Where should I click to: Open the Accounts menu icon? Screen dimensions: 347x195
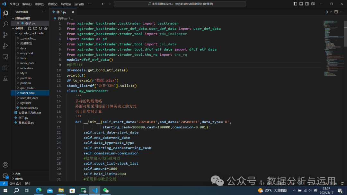(x=5, y=165)
